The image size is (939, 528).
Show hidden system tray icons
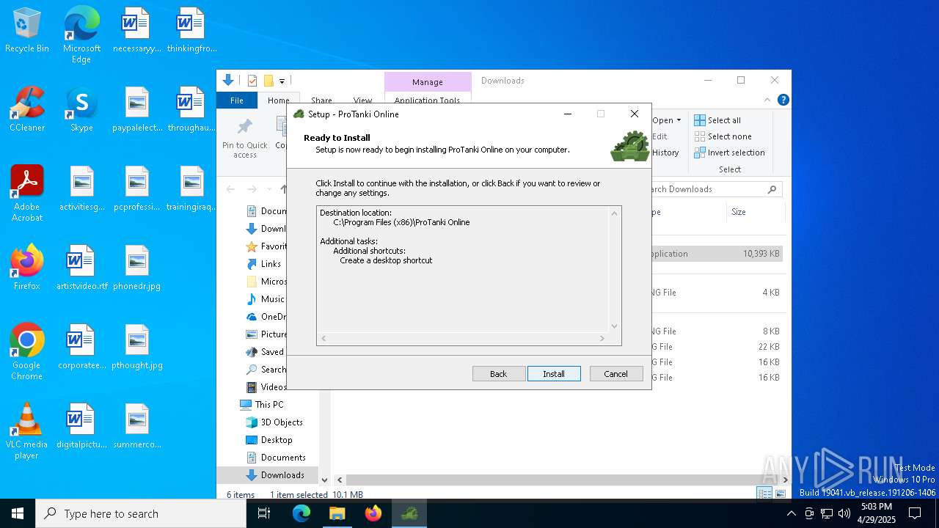coord(791,513)
